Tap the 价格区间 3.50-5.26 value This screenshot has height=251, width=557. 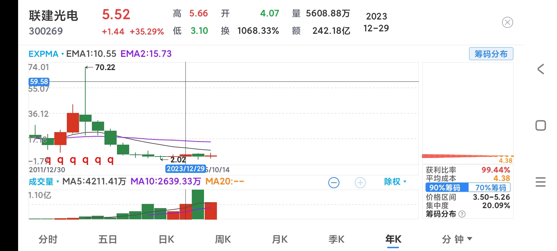(x=492, y=197)
